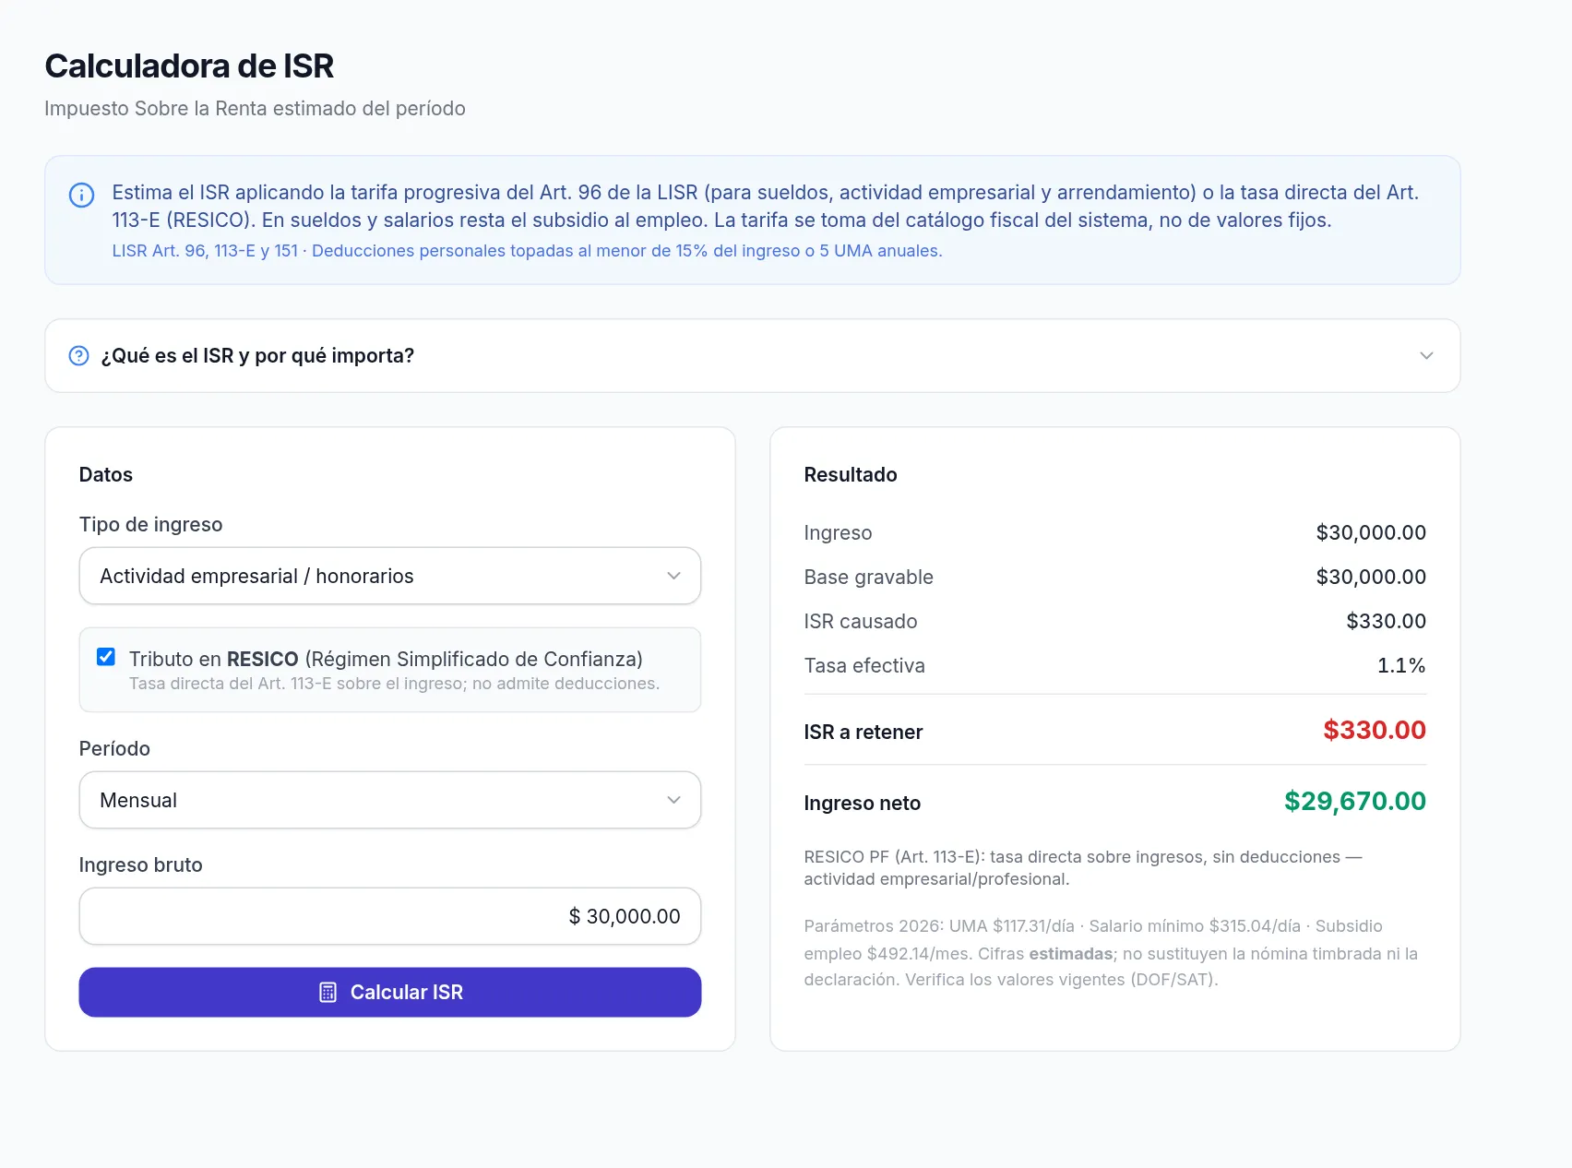Uncheck the Tributo en RESICO checkbox

(106, 657)
